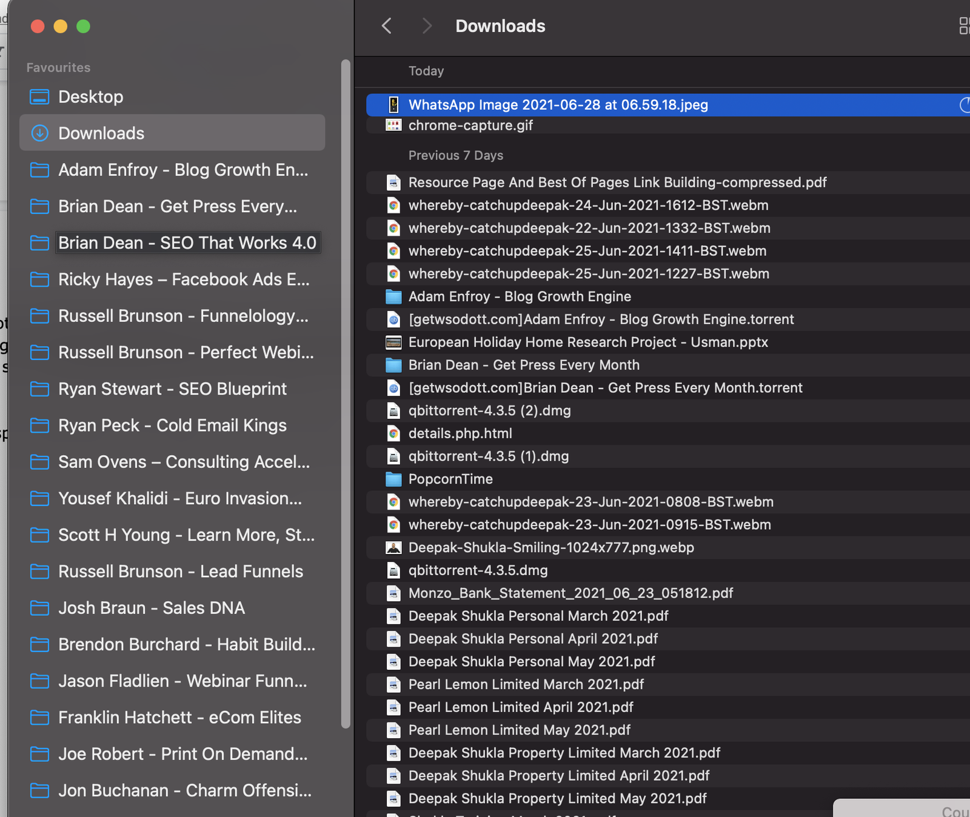Viewport: 970px width, 817px height.
Task: Open Scott H Young - Learn More folder
Action: [172, 535]
